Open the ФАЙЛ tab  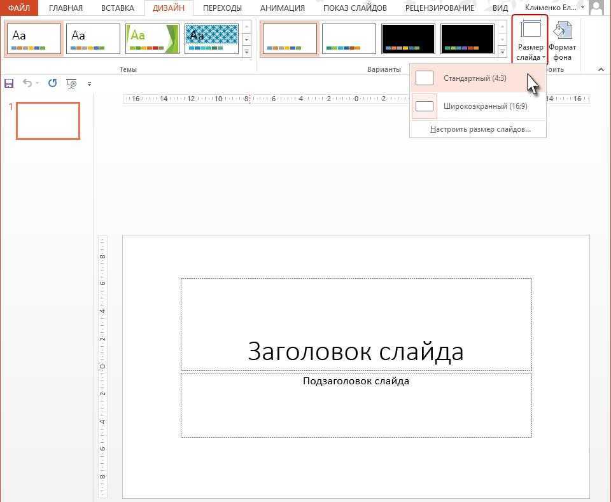coord(19,8)
